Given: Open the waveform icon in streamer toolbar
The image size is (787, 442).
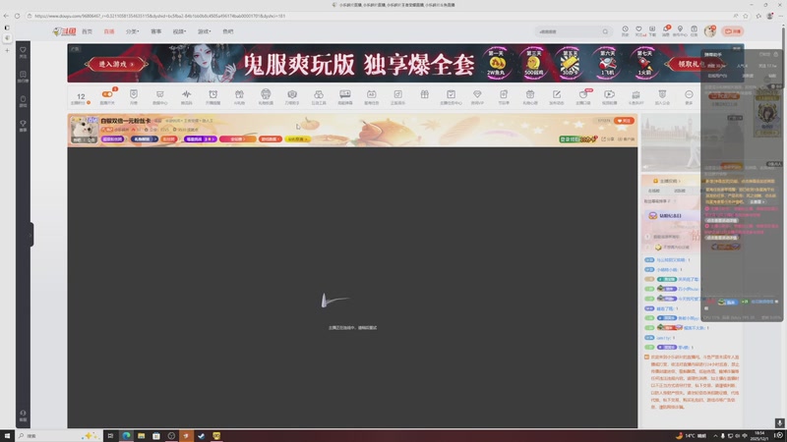Looking at the screenshot, I should point(186,94).
